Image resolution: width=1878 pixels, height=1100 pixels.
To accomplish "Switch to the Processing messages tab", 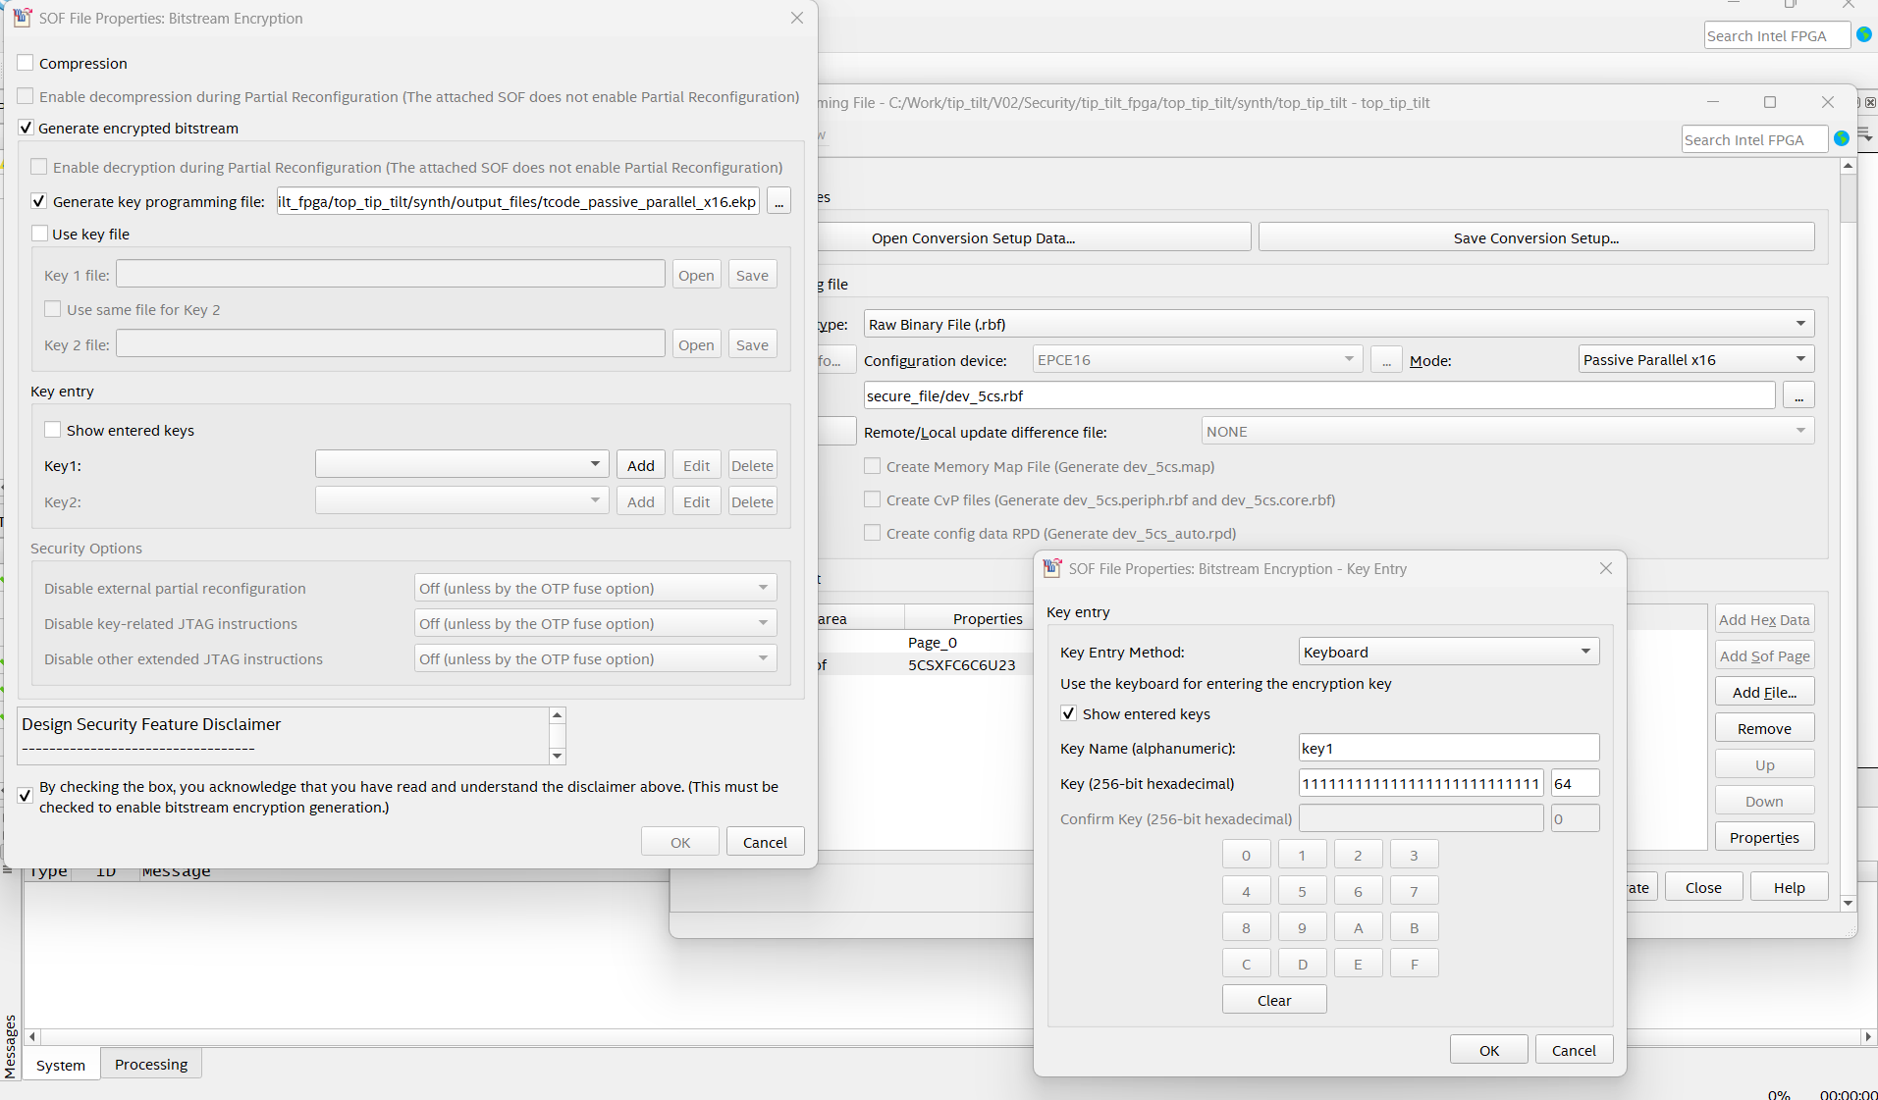I will pos(150,1065).
